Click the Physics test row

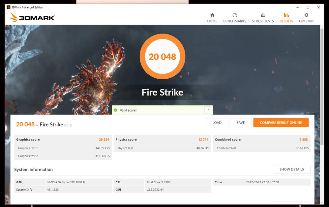coord(163,148)
